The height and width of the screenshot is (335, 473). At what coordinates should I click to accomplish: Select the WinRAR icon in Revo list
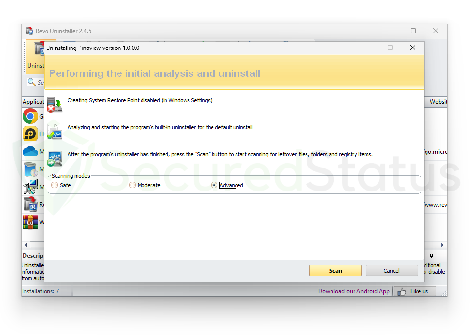30,222
